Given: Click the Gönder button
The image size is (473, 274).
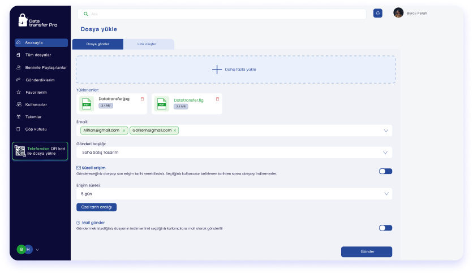Looking at the screenshot, I should click(x=367, y=252).
